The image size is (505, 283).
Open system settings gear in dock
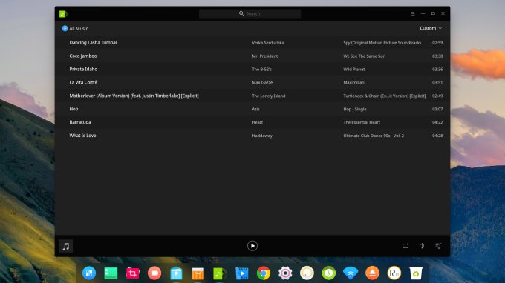click(x=285, y=273)
